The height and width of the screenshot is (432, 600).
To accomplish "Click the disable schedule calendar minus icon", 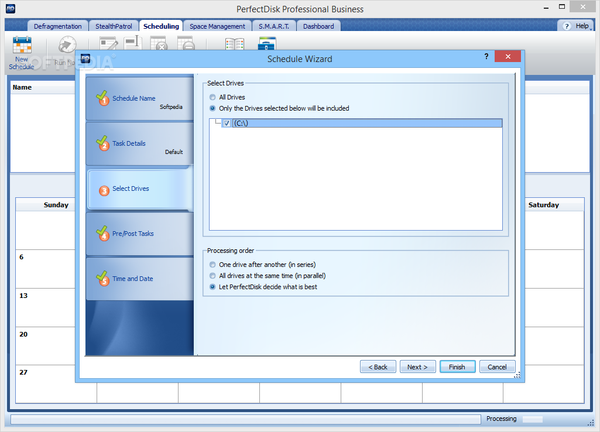I will pos(186,43).
